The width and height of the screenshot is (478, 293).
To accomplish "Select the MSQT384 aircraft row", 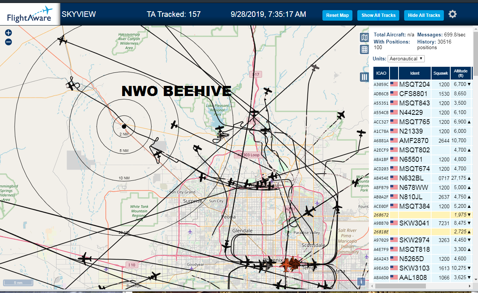I will pyautogui.click(x=423, y=206).
